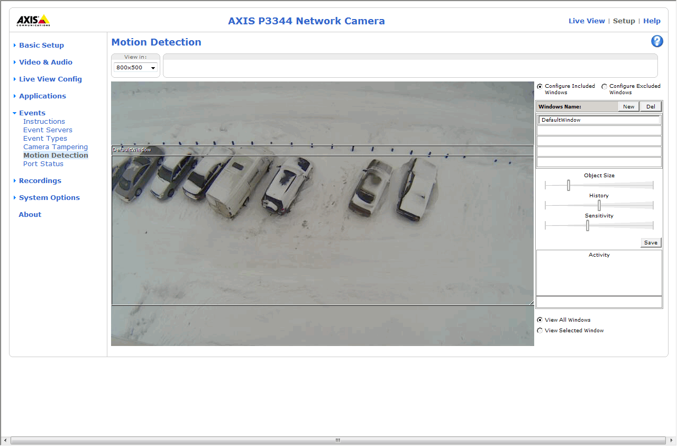Choose View Selected Window option
This screenshot has height=446, width=677.
point(539,331)
